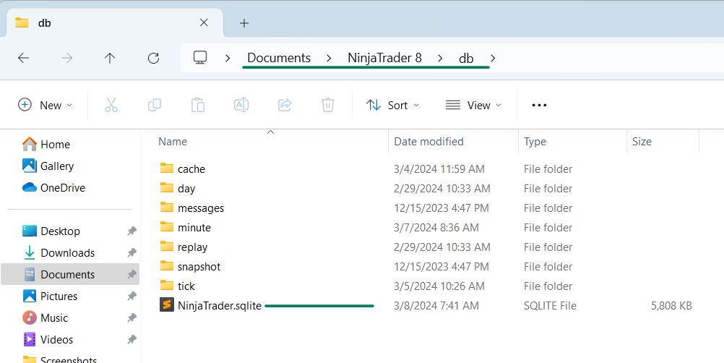The image size is (724, 363).
Task: Select the OneDrive sidebar item
Action: (62, 188)
